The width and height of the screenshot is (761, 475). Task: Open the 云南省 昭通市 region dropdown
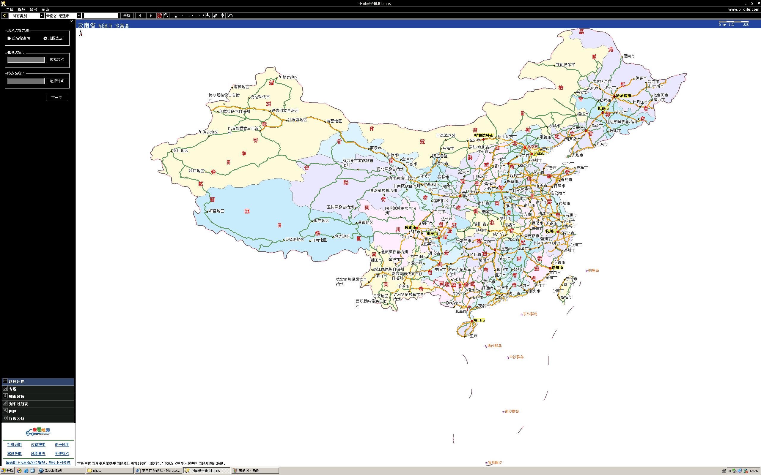79,16
